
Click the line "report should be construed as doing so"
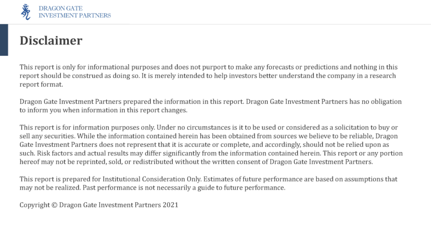(208, 76)
